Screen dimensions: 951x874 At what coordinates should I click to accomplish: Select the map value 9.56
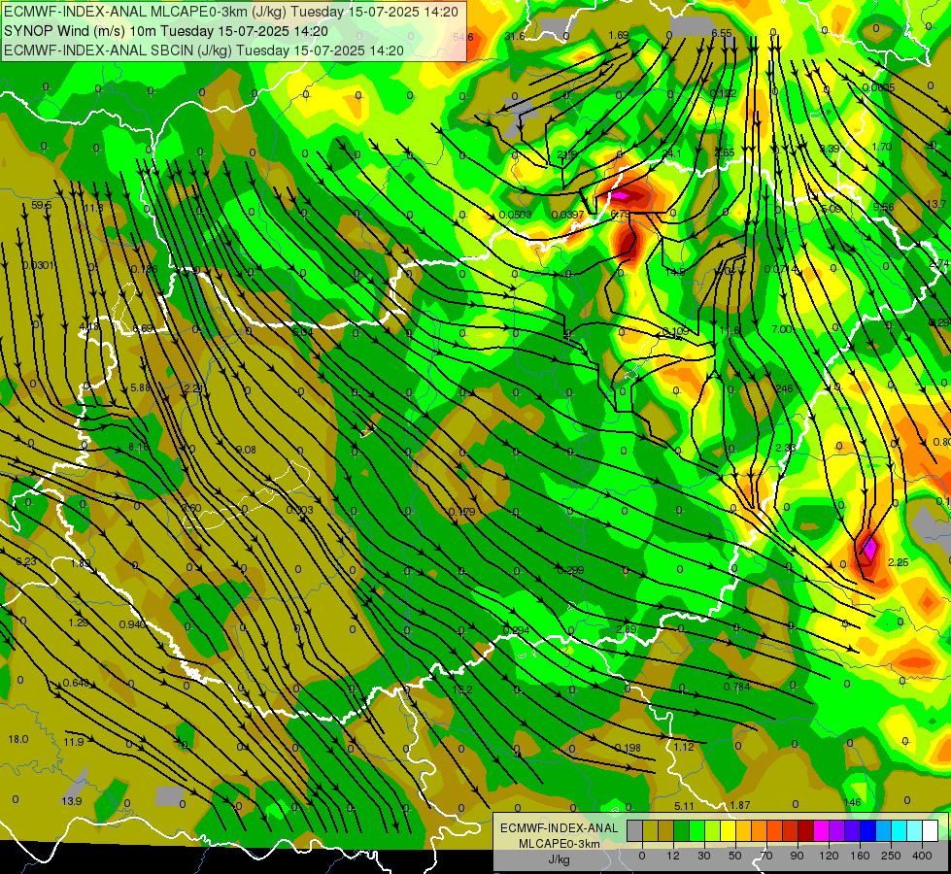tap(883, 207)
